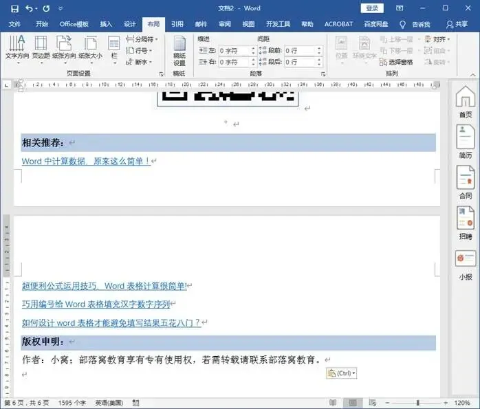Open the 设计 ribbon tab
Image resolution: width=480 pixels, height=409 pixels.
tap(129, 24)
